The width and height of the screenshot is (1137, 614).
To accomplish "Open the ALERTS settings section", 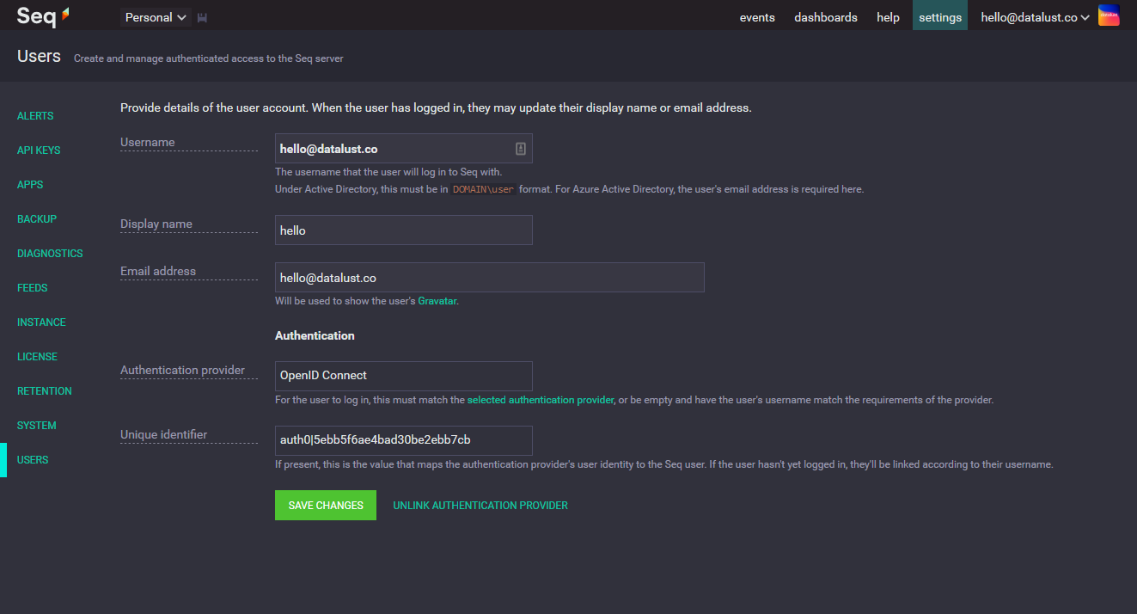I will click(x=35, y=116).
